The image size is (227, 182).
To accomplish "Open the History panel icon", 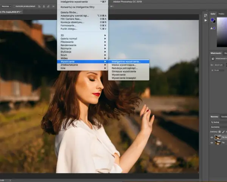I will [x=205, y=15].
